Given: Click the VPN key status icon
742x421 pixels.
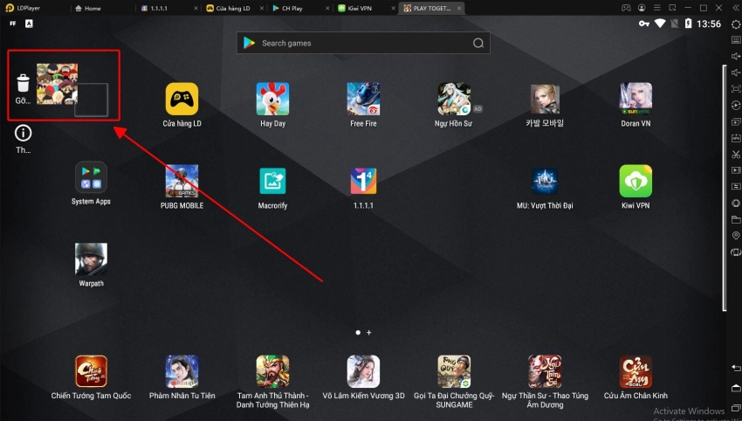Looking at the screenshot, I should [x=643, y=24].
